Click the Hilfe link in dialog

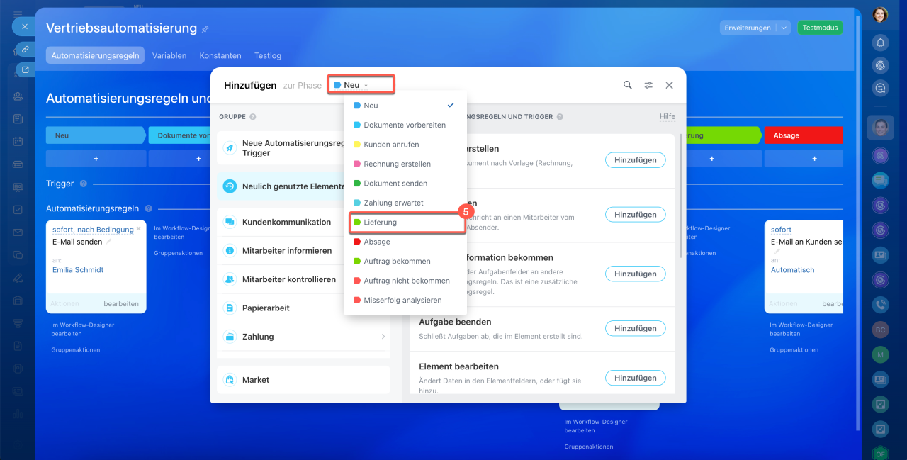click(667, 117)
